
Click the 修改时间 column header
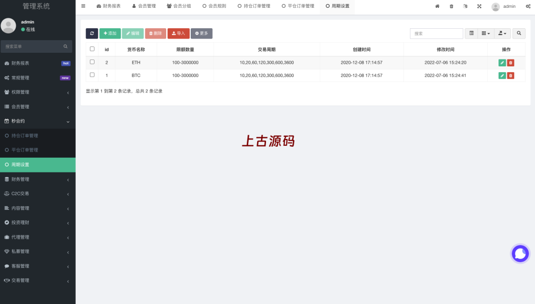(445, 50)
